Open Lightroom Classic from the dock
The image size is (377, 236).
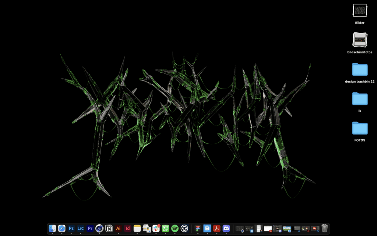pos(81,229)
